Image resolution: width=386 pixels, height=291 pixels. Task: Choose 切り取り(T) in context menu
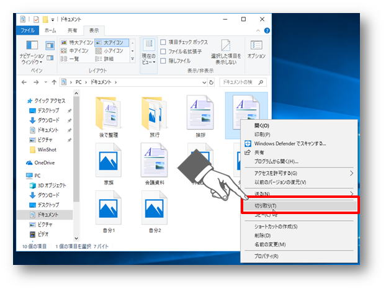click(299, 205)
